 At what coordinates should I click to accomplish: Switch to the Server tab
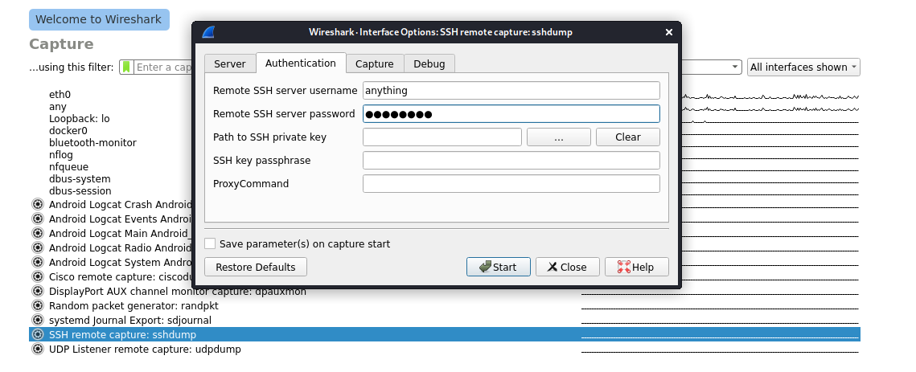pyautogui.click(x=229, y=63)
